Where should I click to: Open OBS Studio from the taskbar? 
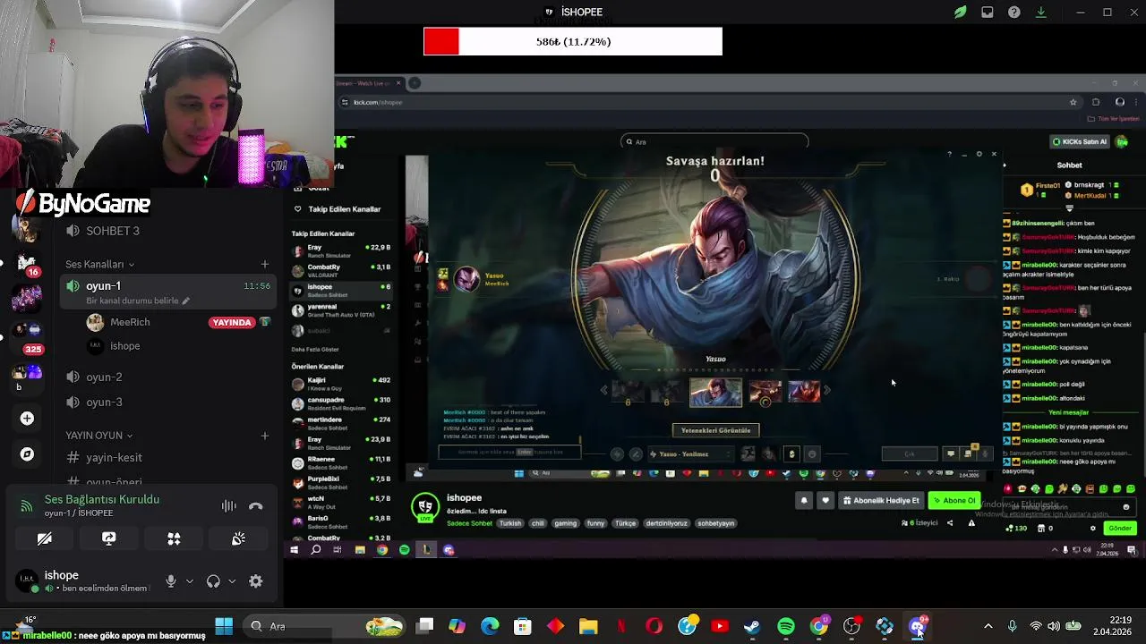851,626
